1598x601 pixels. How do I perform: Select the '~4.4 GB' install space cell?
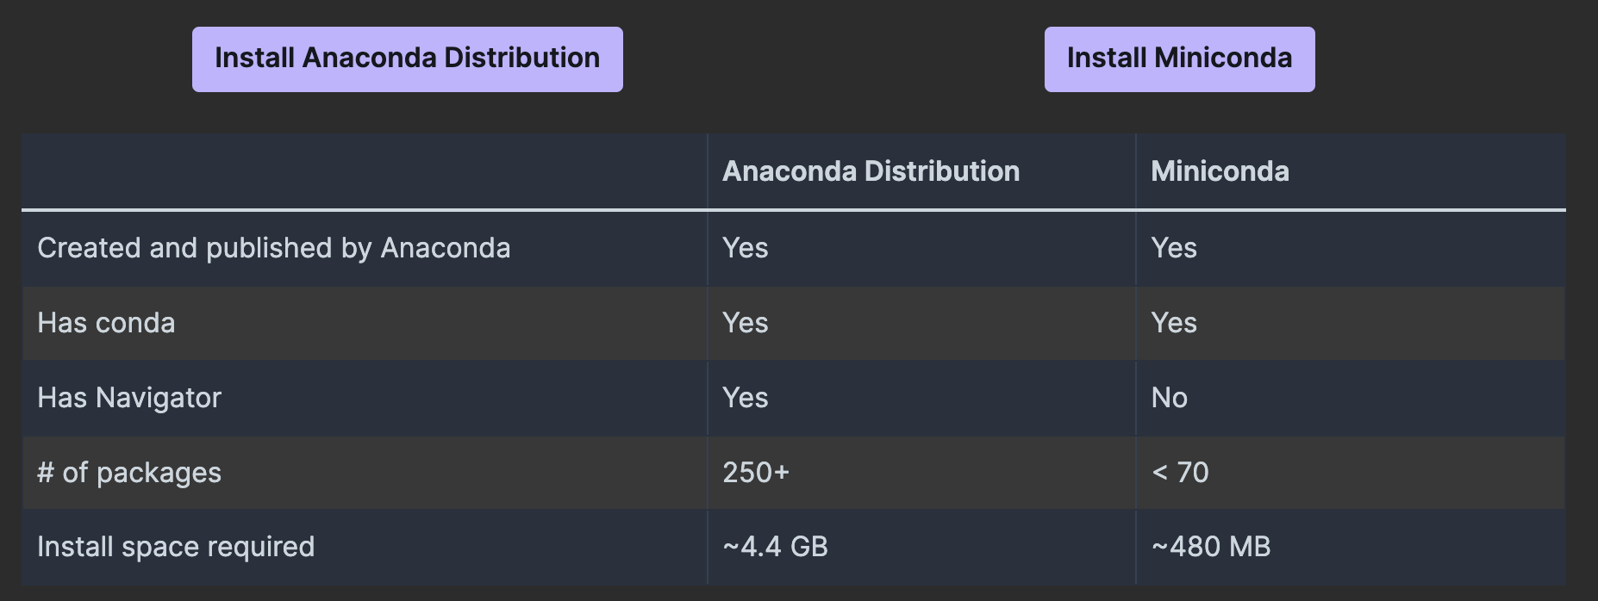[775, 547]
